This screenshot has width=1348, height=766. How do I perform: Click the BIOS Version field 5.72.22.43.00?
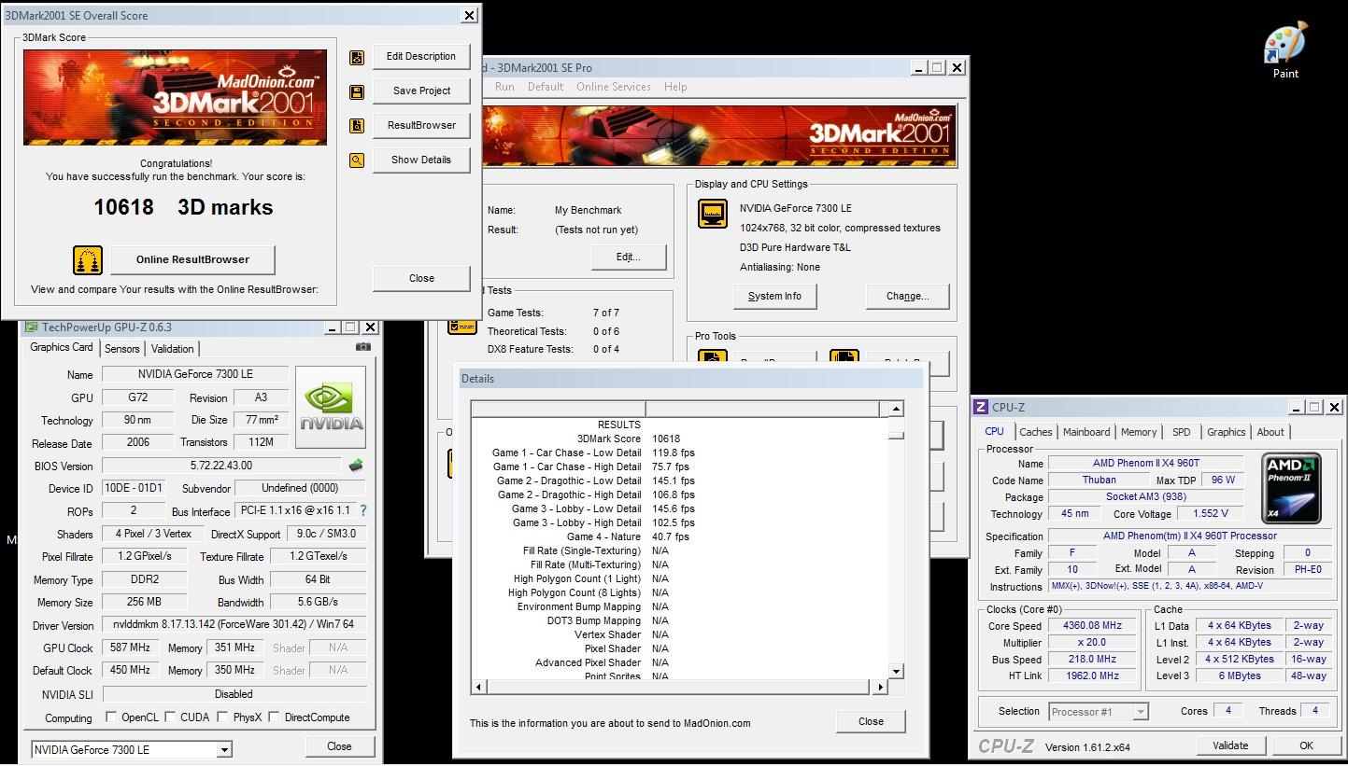coord(221,466)
